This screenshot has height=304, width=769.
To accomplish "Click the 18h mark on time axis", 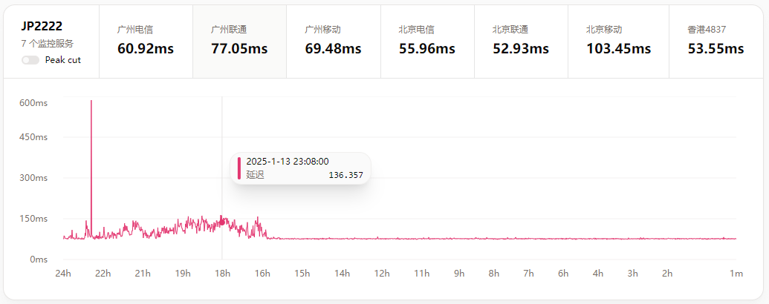I will coord(221,274).
